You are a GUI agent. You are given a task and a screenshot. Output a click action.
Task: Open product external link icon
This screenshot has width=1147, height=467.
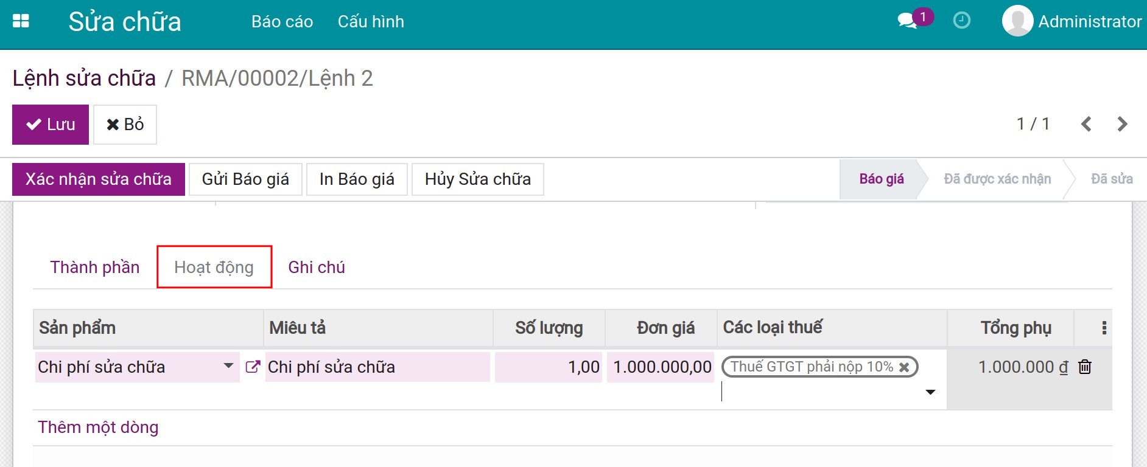[253, 367]
